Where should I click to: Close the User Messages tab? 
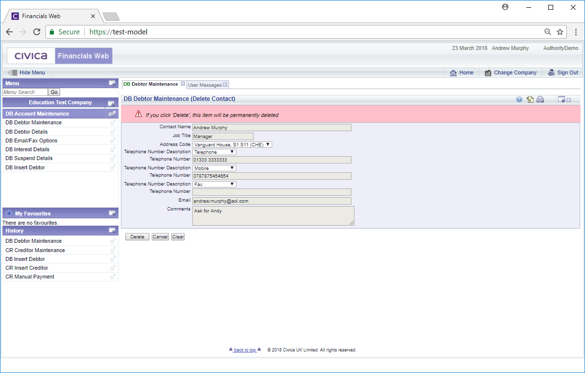[225, 85]
